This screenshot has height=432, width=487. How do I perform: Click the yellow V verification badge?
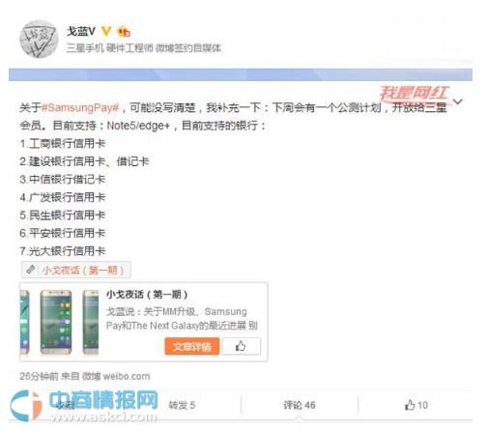coord(106,31)
